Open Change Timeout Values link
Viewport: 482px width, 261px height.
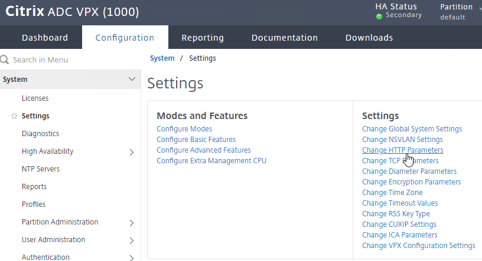(x=400, y=203)
